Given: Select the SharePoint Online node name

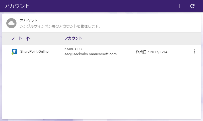Looking at the screenshot, I should click(x=34, y=52).
